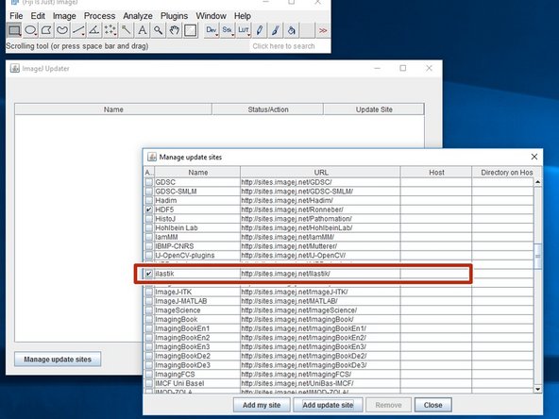This screenshot has width=559, height=419.
Task: Enable the GDSC update site checkbox
Action: pyautogui.click(x=149, y=182)
